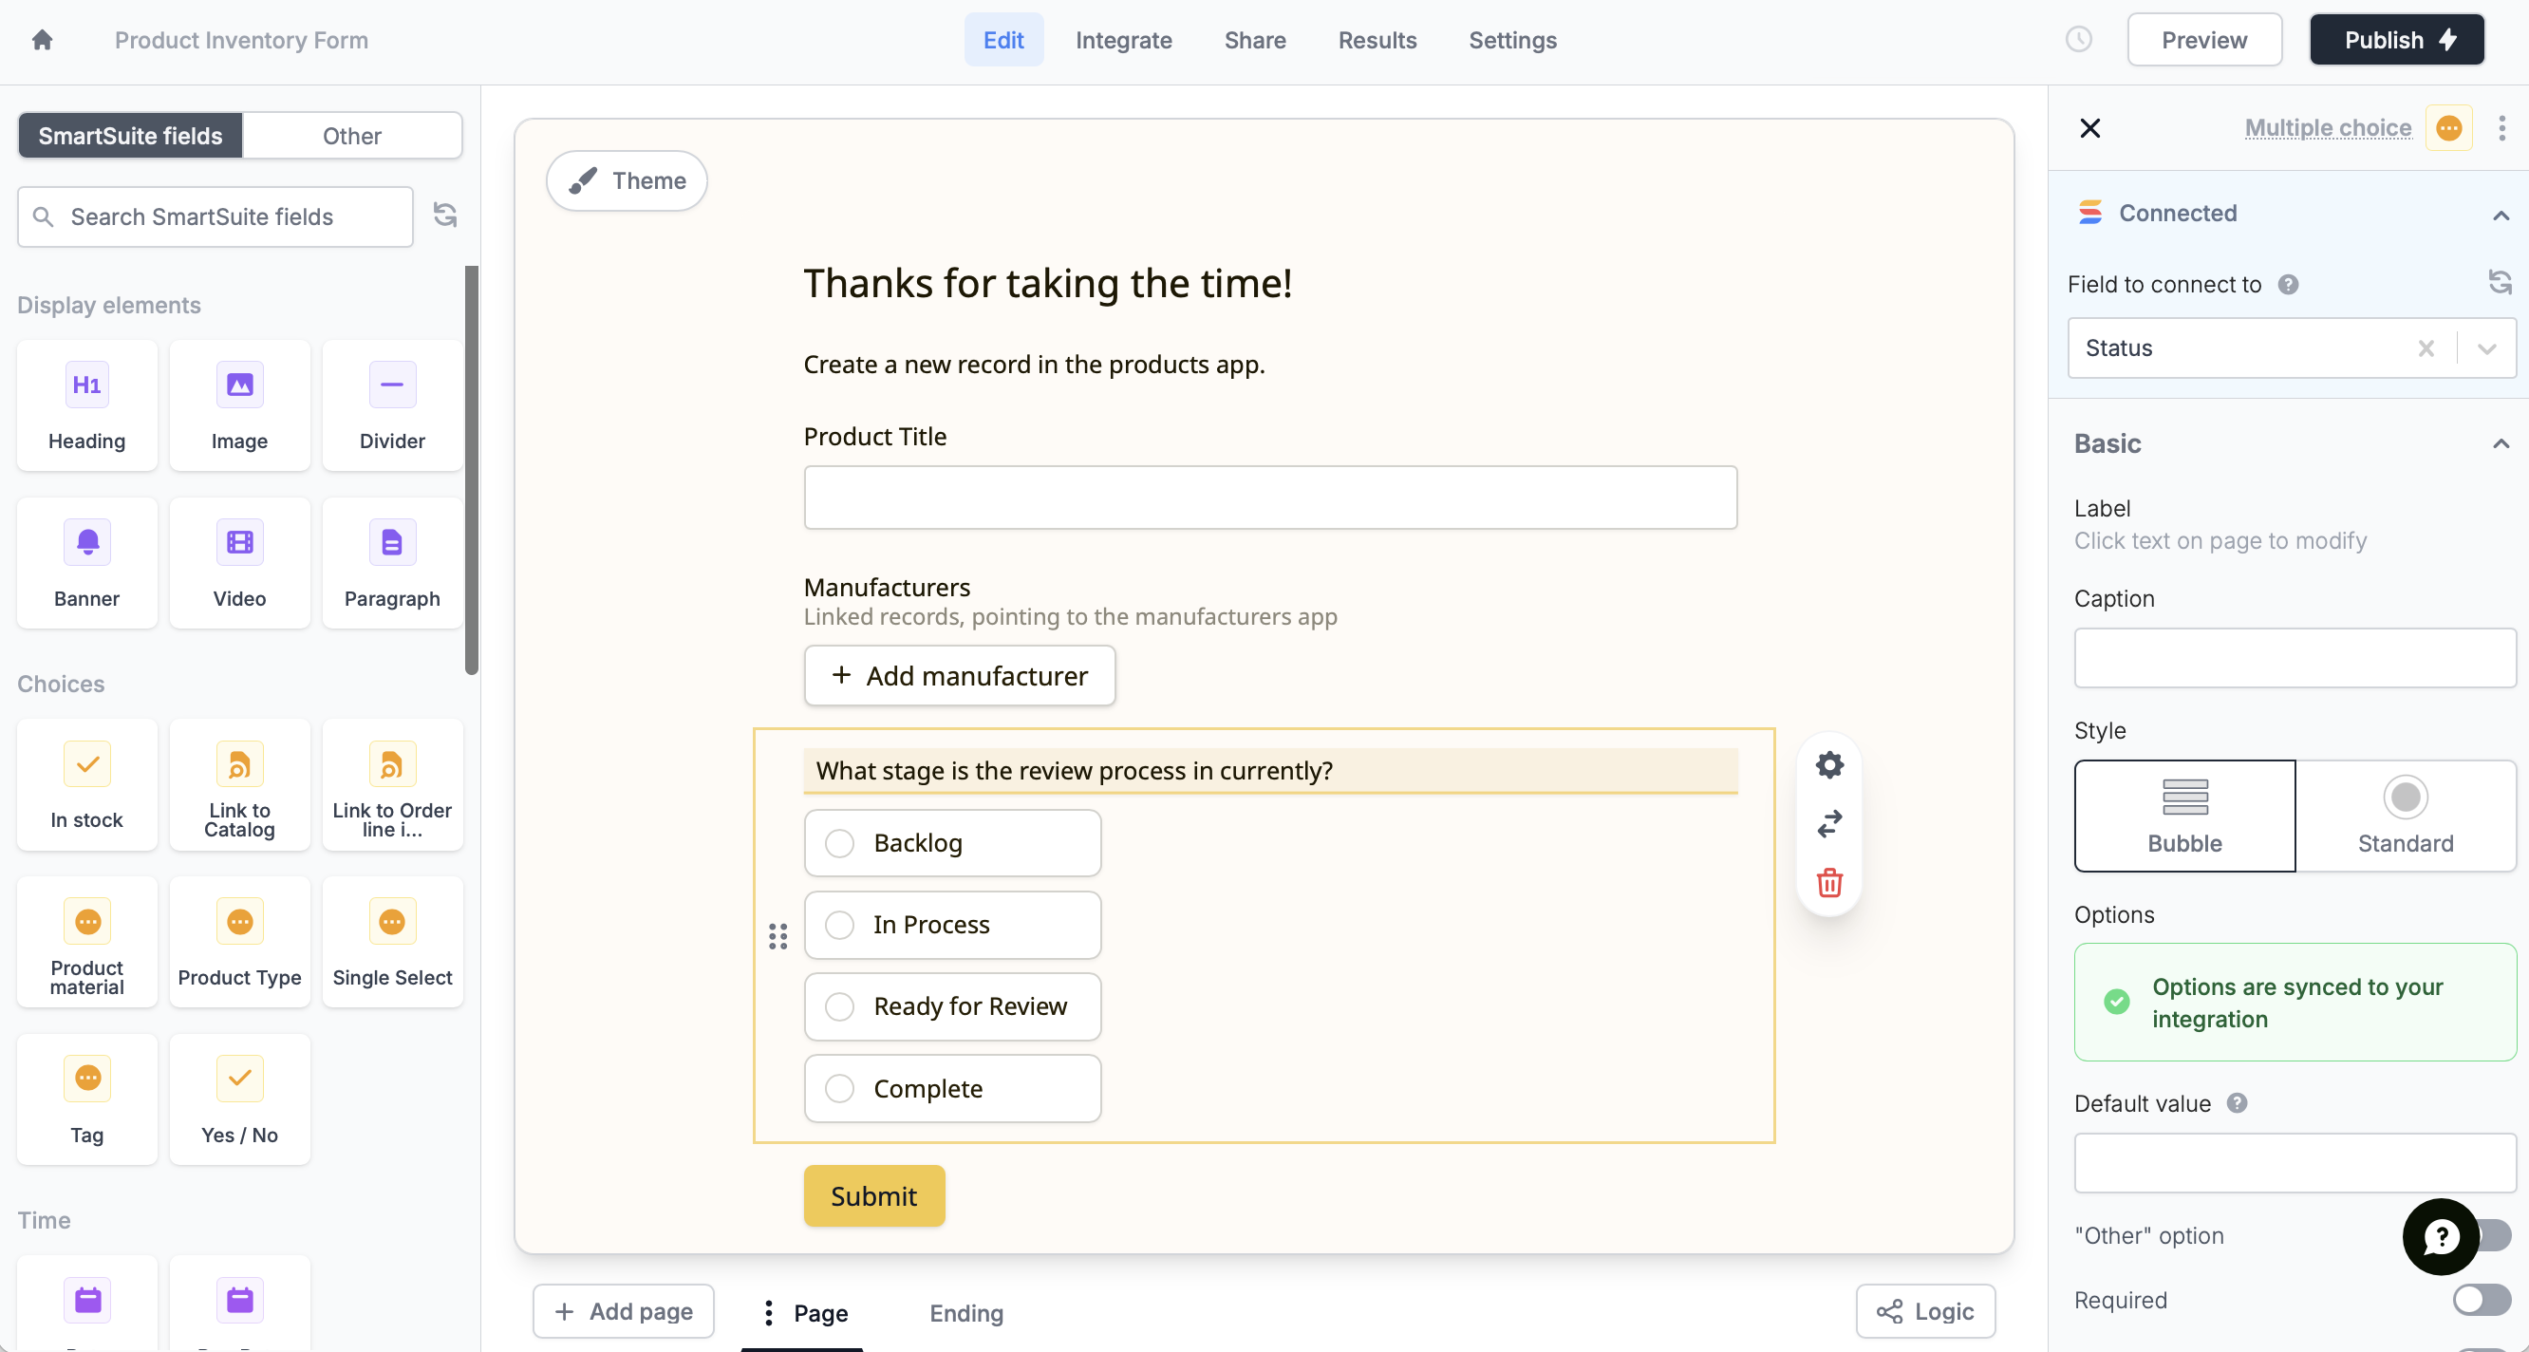Click the refresh SmartSuite fields icon

(447, 214)
